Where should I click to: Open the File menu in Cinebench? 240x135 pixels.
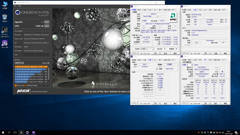pos(15,6)
